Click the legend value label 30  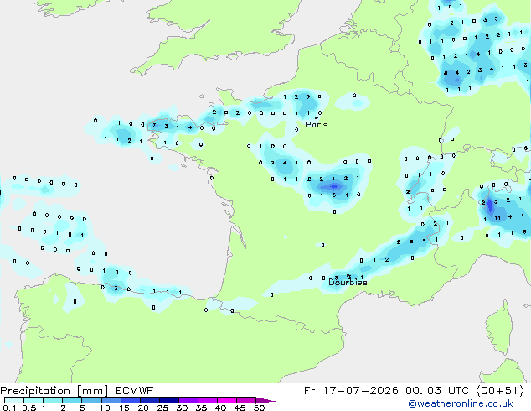[182, 408]
